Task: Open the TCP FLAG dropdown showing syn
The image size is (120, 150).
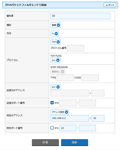Action: coord(55,60)
